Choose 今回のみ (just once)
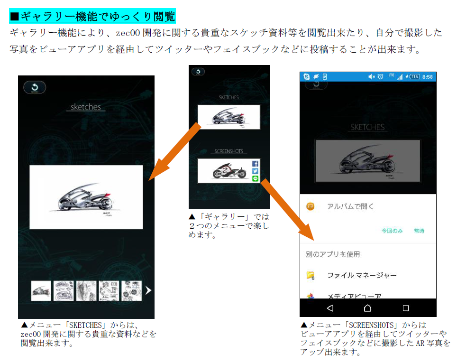The image size is (457, 363). coord(392,231)
